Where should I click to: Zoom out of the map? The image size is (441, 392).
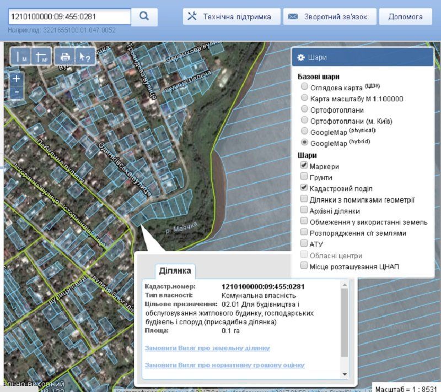pos(17,91)
